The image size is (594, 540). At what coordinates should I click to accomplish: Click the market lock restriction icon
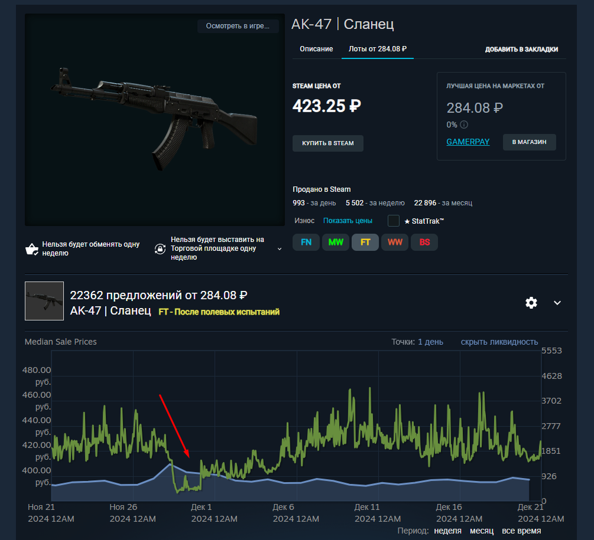pyautogui.click(x=160, y=249)
